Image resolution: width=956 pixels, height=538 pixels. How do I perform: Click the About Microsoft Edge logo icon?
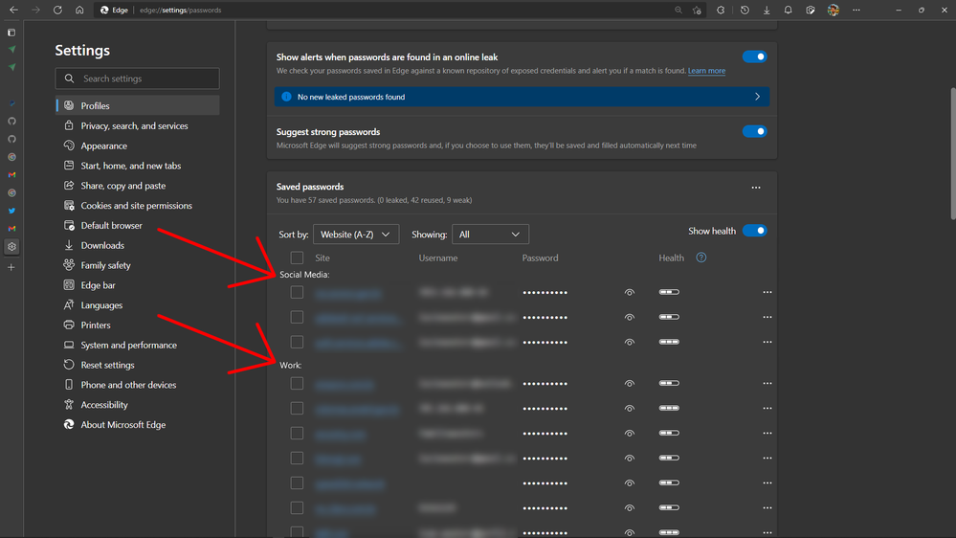(x=69, y=424)
